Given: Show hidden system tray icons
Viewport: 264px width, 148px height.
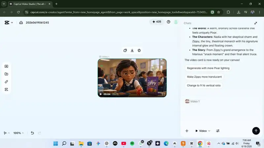Looking at the screenshot, I should point(219,143).
